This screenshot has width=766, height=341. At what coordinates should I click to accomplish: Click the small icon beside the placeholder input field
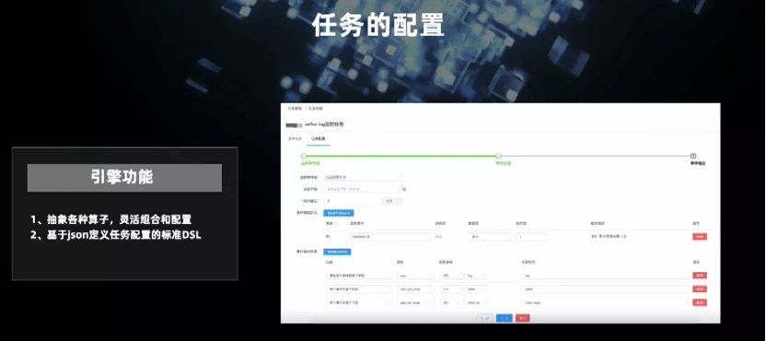tap(403, 189)
